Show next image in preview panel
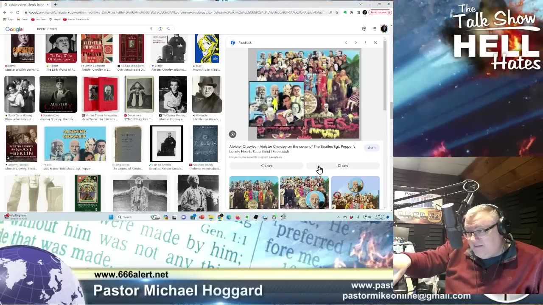Screen dimensions: 543x305 tap(355, 43)
